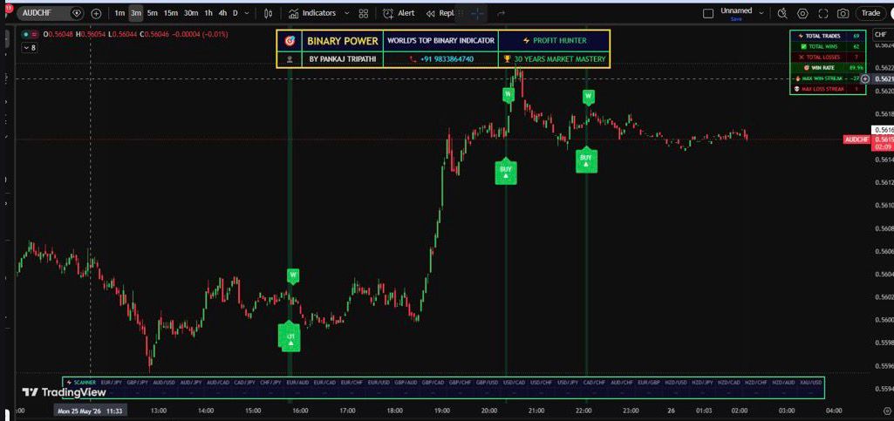894x421 pixels.
Task: Click the plus button on price scale crosshair
Action: (x=865, y=78)
